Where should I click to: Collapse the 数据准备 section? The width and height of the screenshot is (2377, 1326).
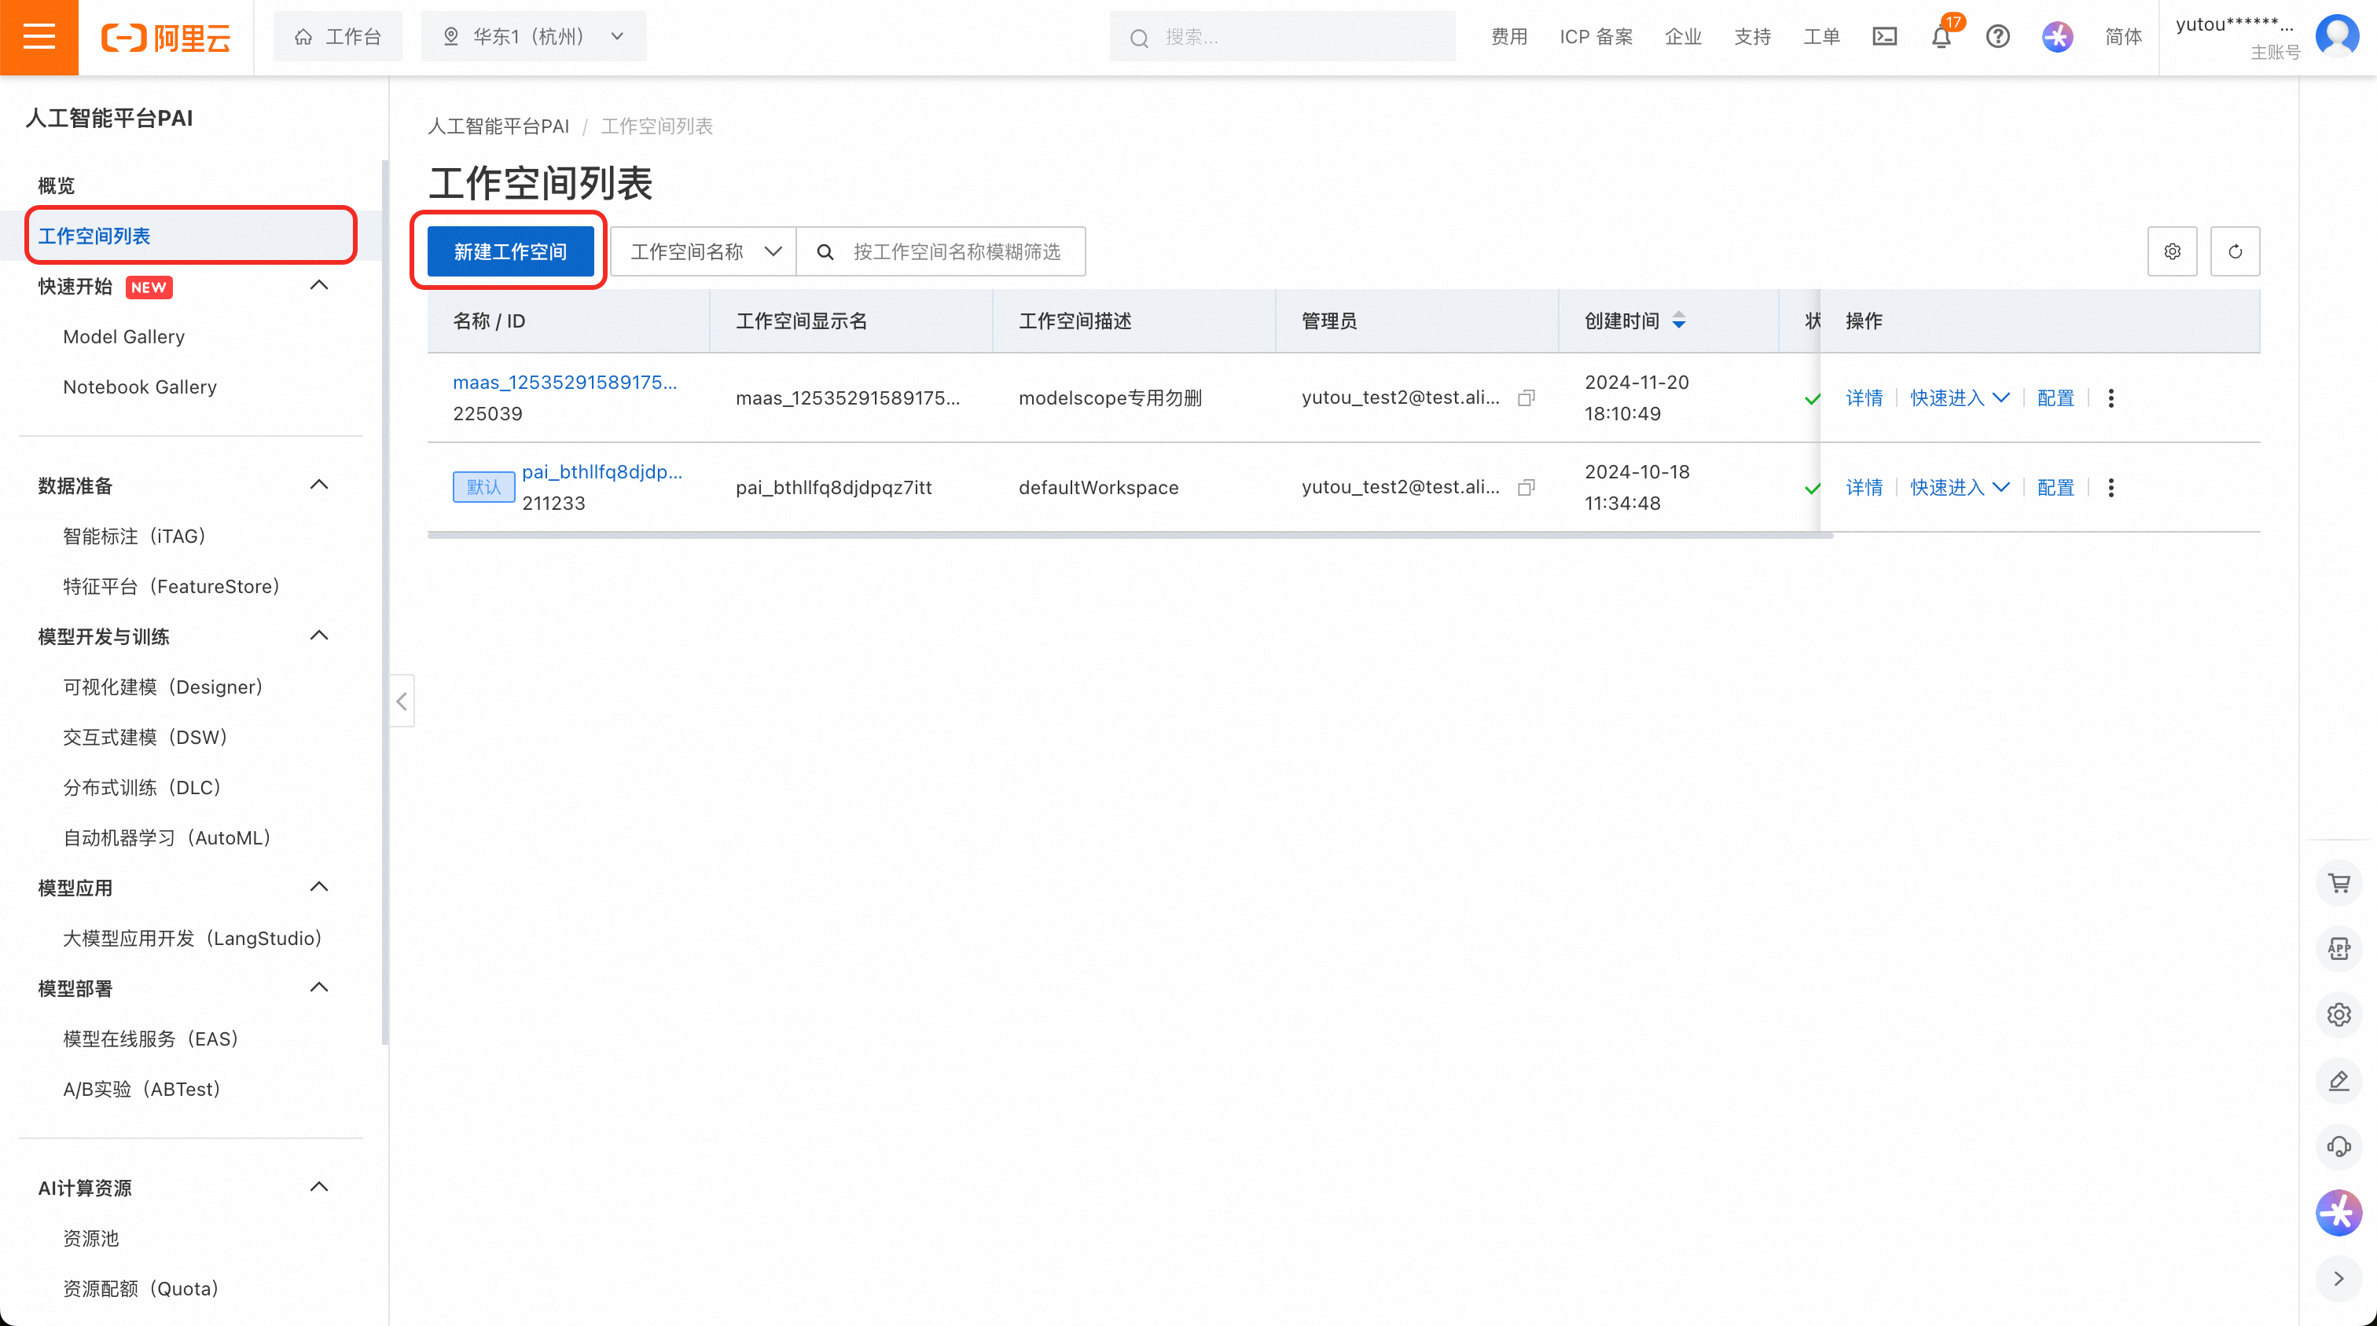[x=319, y=485]
